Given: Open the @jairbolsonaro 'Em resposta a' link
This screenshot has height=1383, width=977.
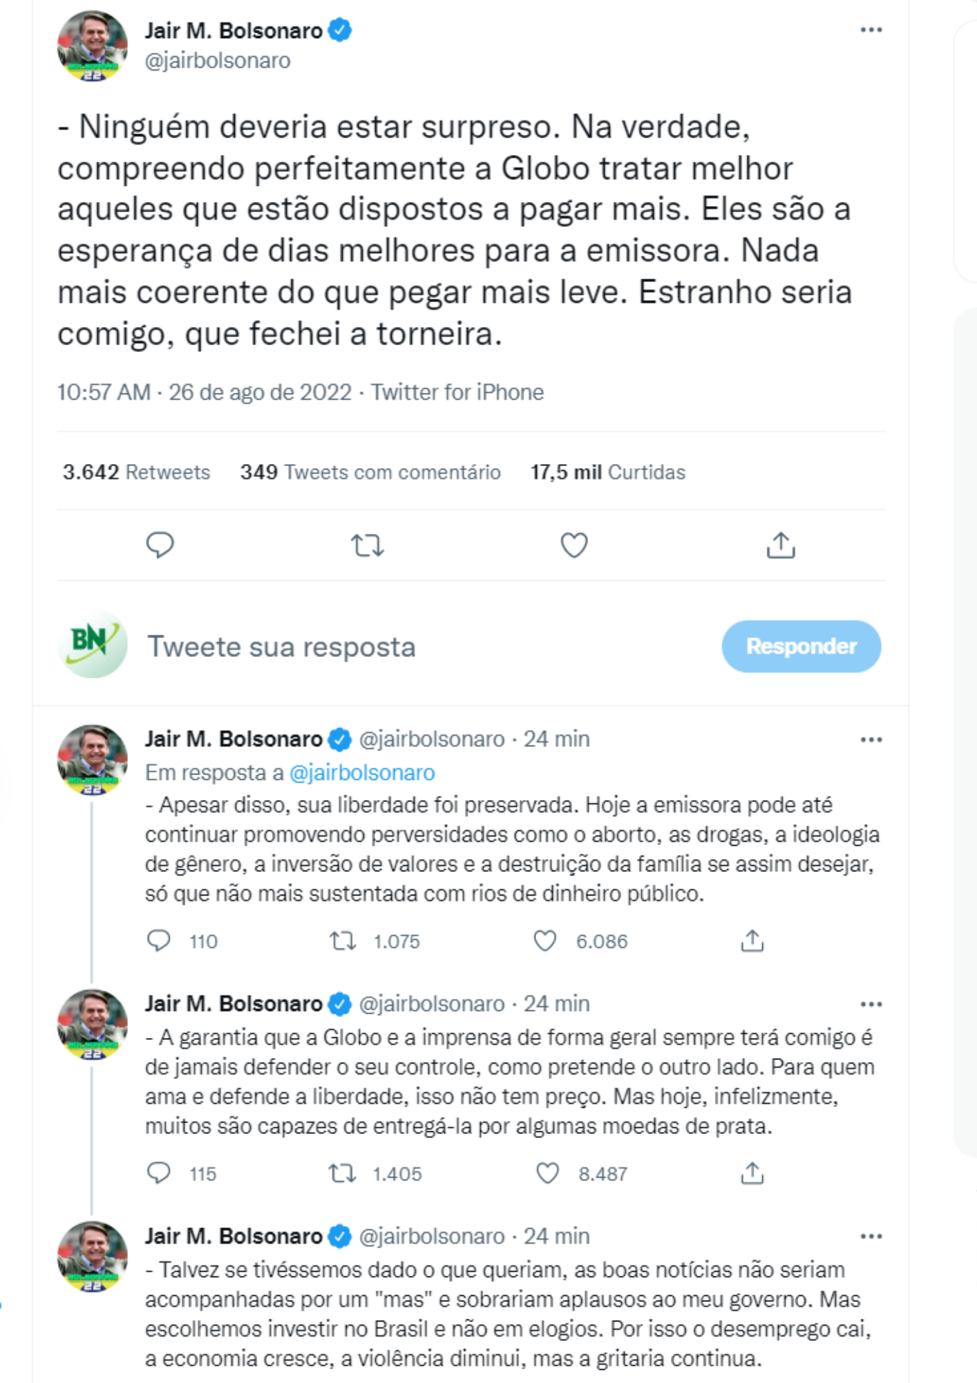Looking at the screenshot, I should [362, 772].
